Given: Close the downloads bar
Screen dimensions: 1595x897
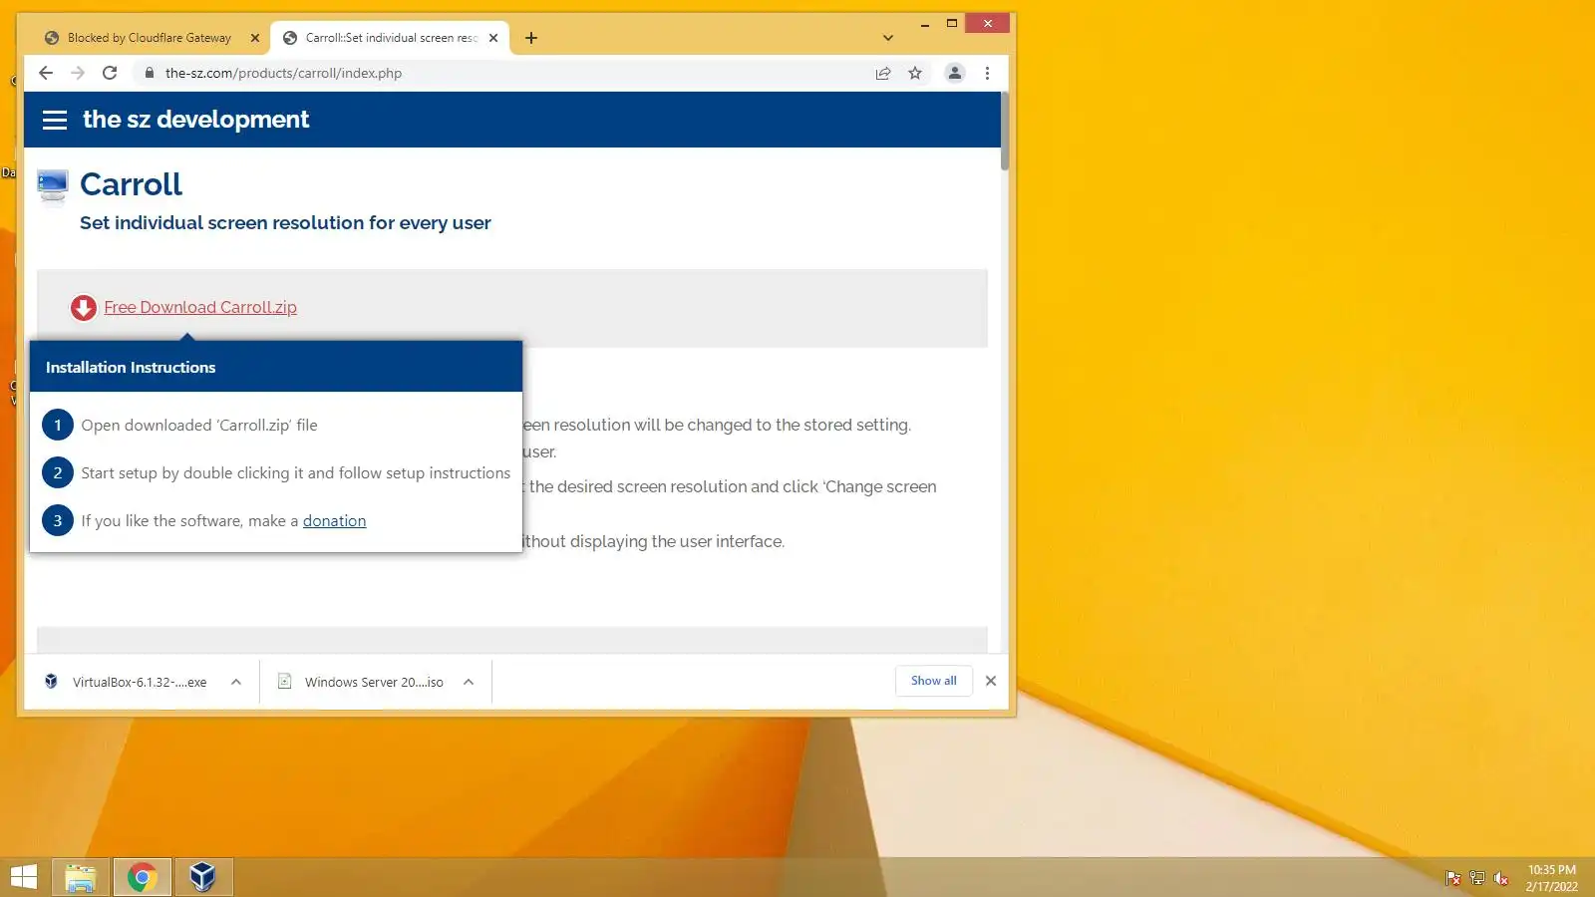Looking at the screenshot, I should pyautogui.click(x=991, y=681).
